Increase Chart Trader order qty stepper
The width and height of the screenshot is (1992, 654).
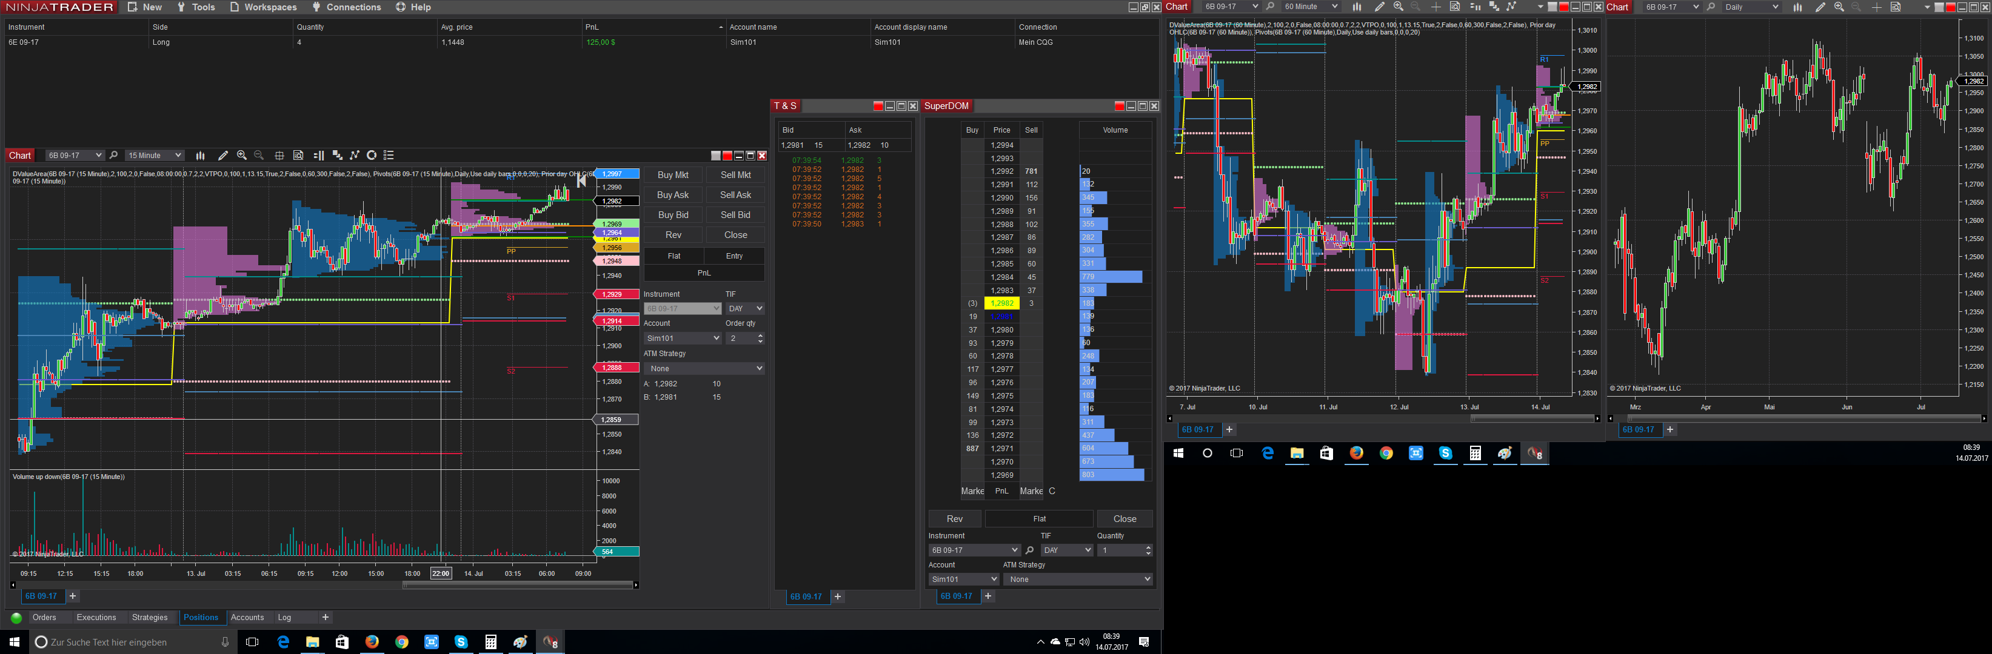[x=761, y=335]
